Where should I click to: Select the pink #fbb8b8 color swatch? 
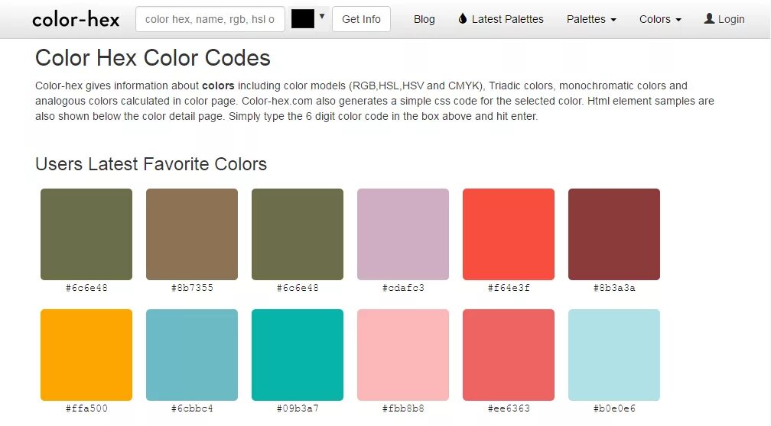point(403,355)
